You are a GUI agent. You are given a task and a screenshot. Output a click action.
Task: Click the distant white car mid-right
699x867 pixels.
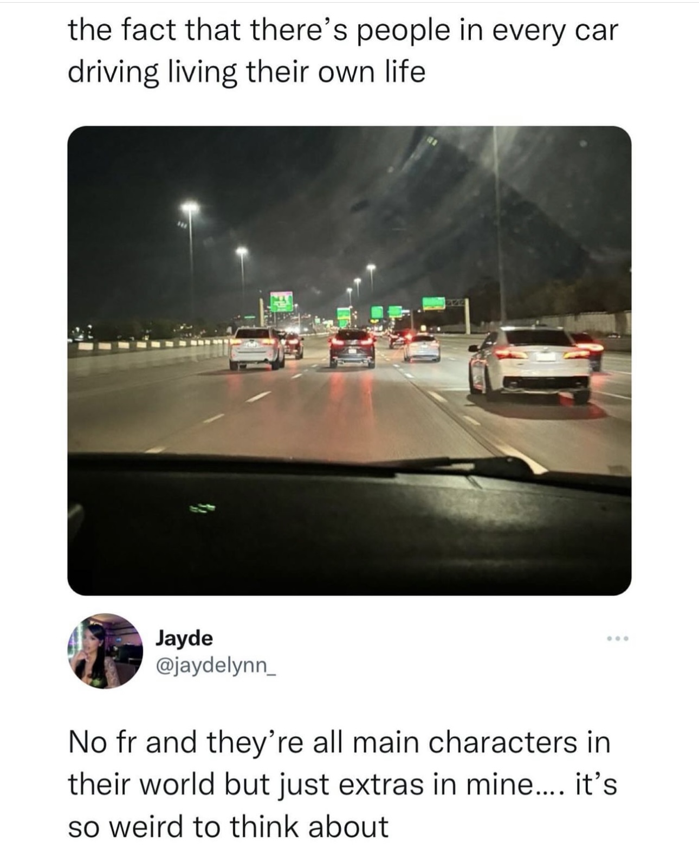tap(422, 348)
